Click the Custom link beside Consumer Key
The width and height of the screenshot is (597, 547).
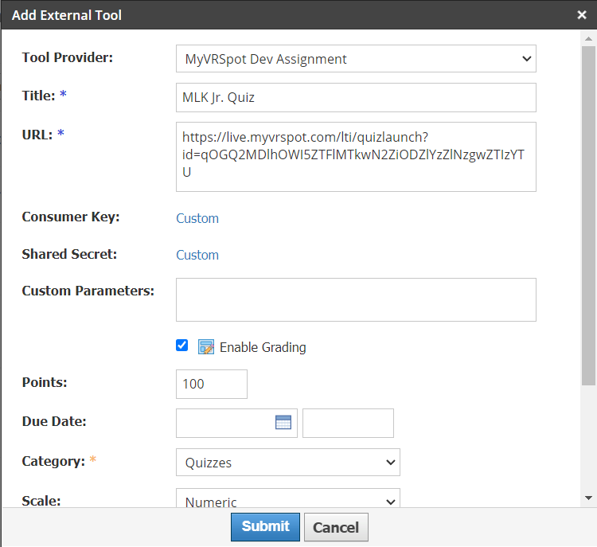(197, 218)
